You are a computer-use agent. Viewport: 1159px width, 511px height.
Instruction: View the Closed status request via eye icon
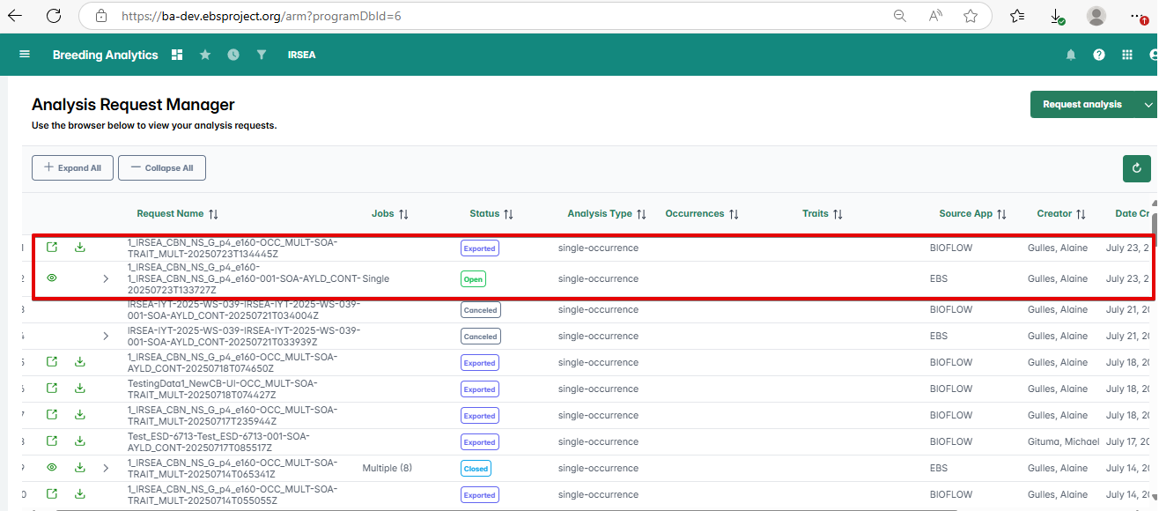52,468
